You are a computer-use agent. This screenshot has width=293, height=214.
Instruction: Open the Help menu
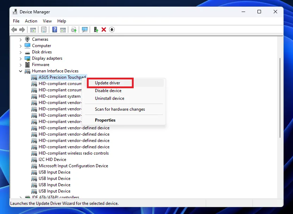tap(62, 21)
